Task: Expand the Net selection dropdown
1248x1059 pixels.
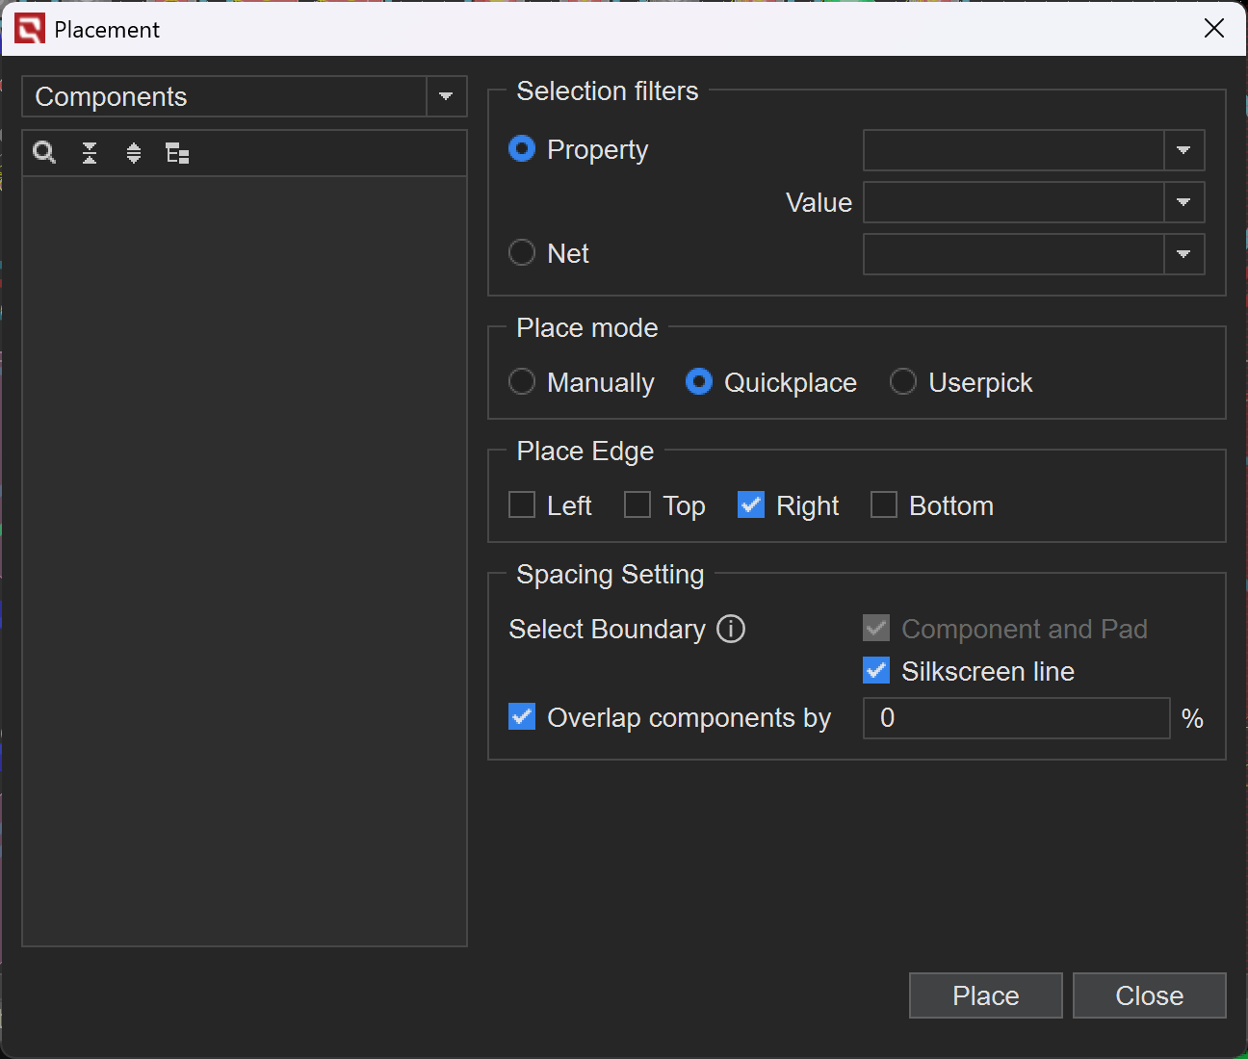Action: [1183, 254]
